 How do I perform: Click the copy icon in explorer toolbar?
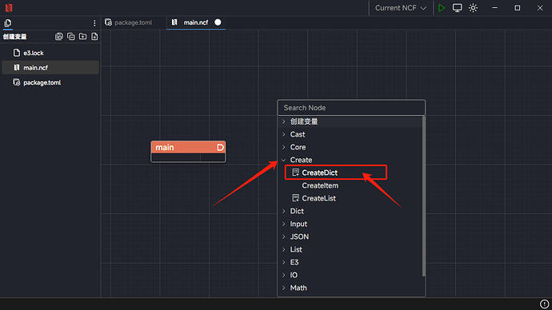coord(70,37)
